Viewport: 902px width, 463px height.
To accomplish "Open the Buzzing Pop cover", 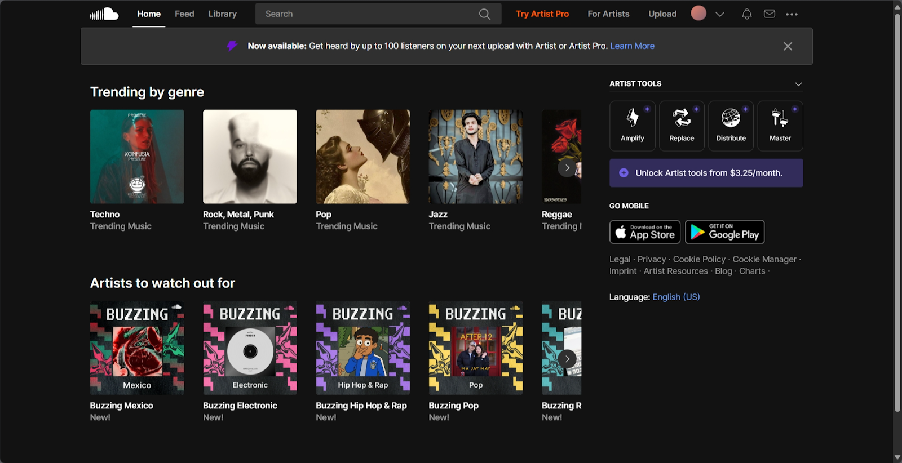I will 475,348.
